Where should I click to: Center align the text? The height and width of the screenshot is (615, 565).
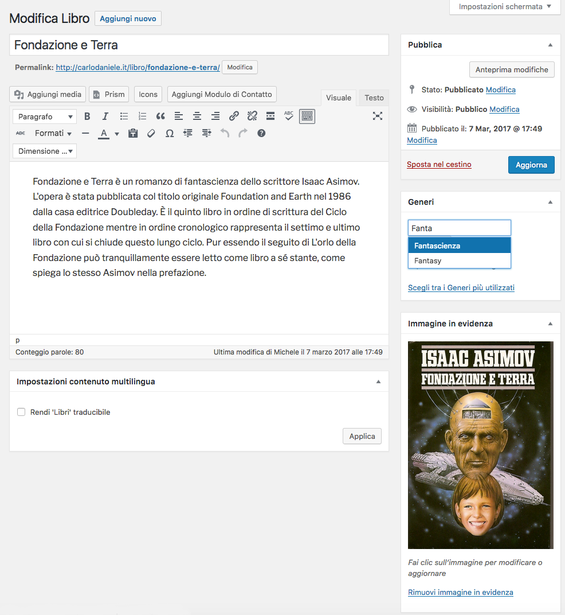pyautogui.click(x=197, y=116)
